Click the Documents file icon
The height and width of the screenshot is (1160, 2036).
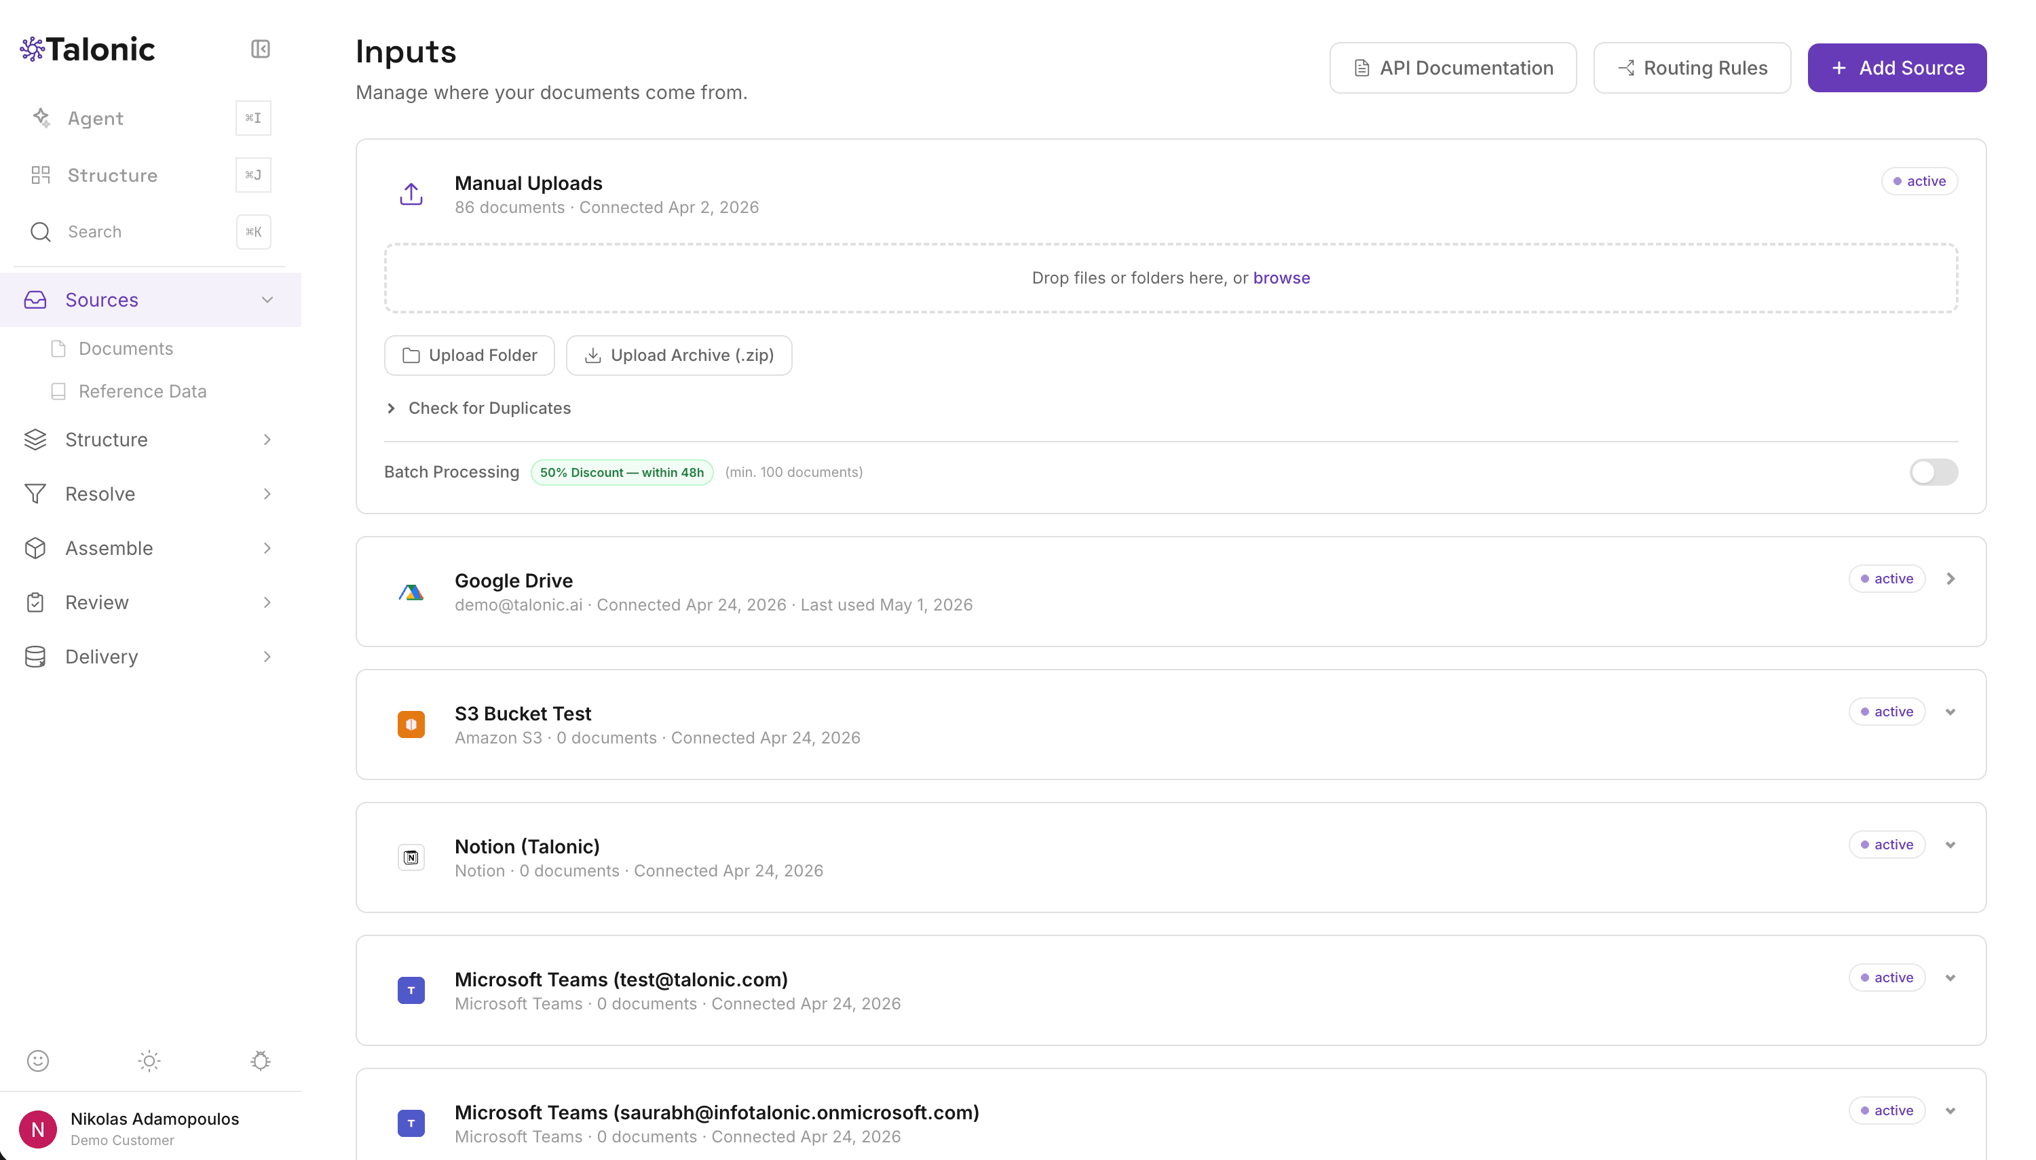click(x=58, y=349)
